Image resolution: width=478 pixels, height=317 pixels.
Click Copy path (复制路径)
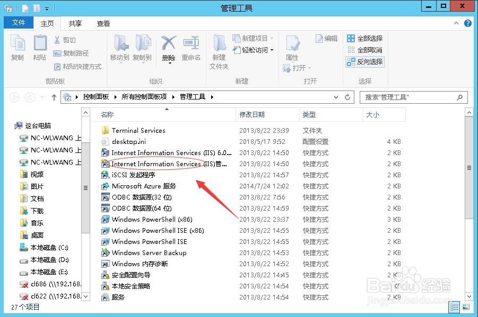click(x=71, y=53)
